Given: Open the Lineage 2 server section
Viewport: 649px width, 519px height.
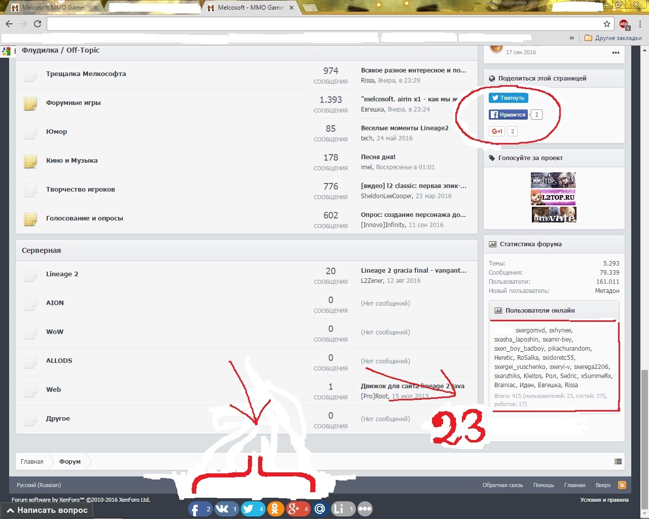Looking at the screenshot, I should [x=62, y=274].
